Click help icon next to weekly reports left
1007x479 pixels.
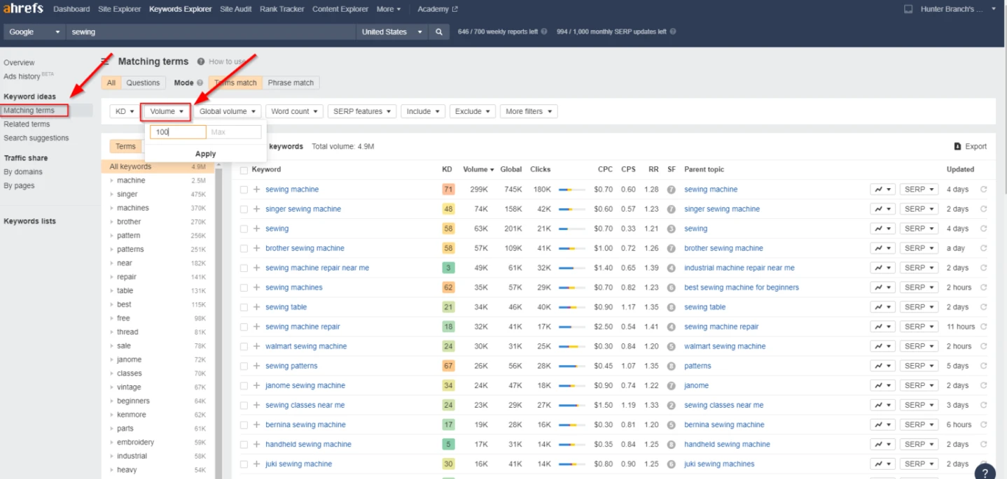click(544, 32)
